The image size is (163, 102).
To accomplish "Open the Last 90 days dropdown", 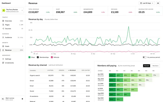I will pos(147,3).
